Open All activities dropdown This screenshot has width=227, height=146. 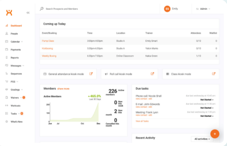pos(202,139)
